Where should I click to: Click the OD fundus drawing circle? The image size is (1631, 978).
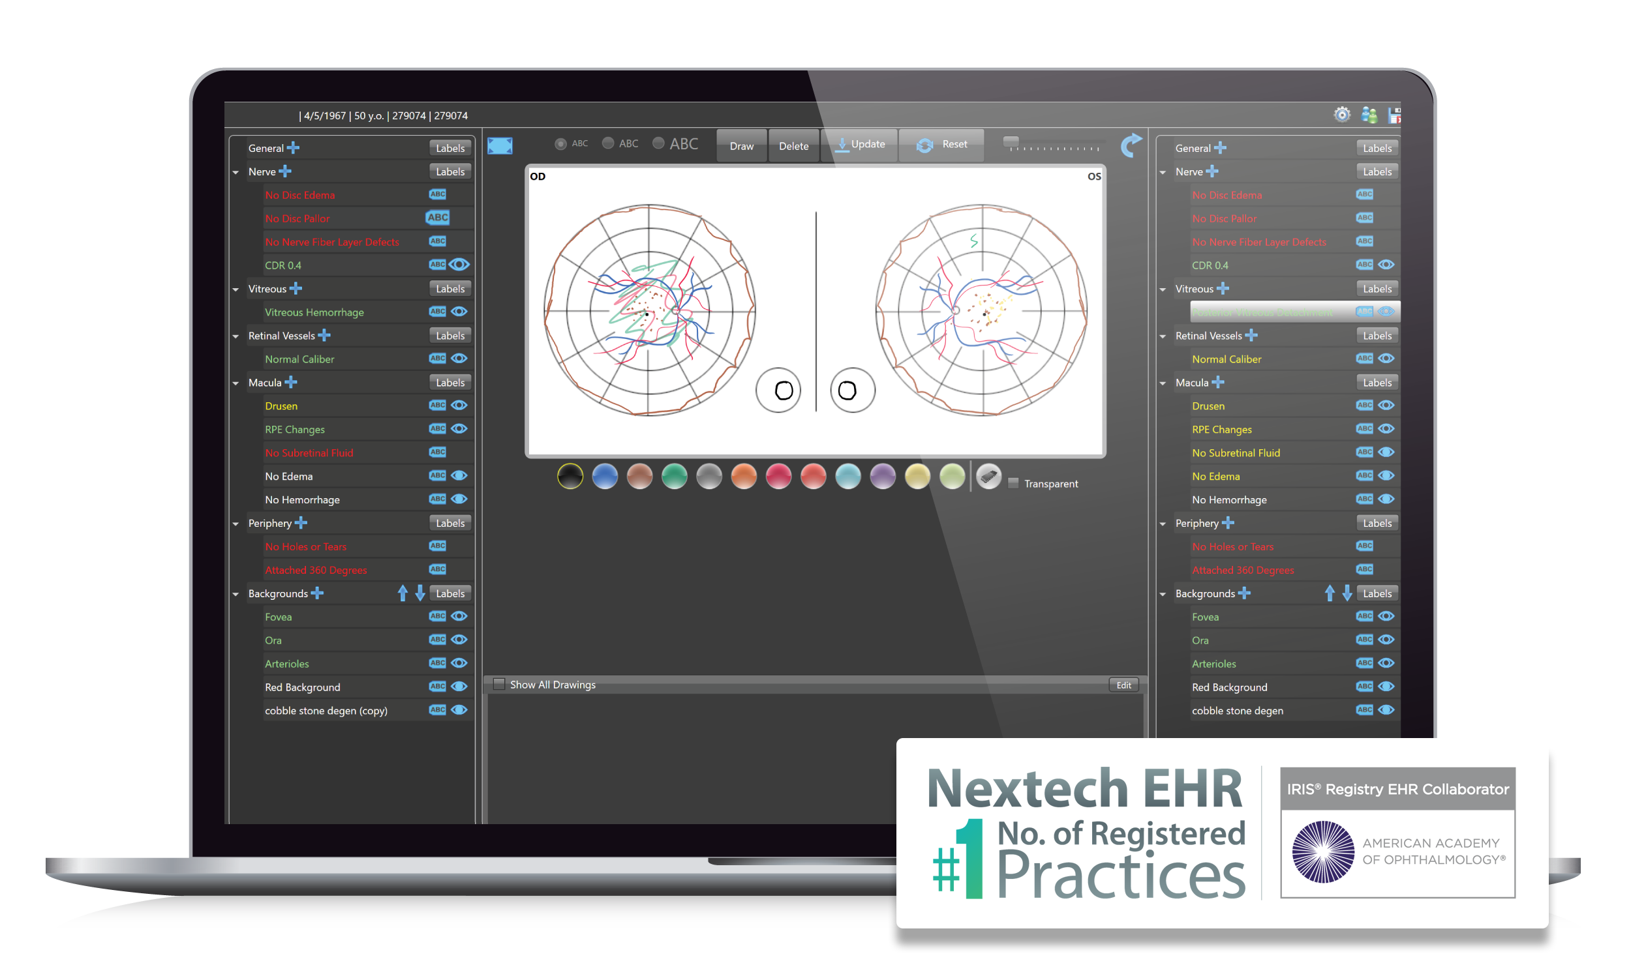pos(649,310)
